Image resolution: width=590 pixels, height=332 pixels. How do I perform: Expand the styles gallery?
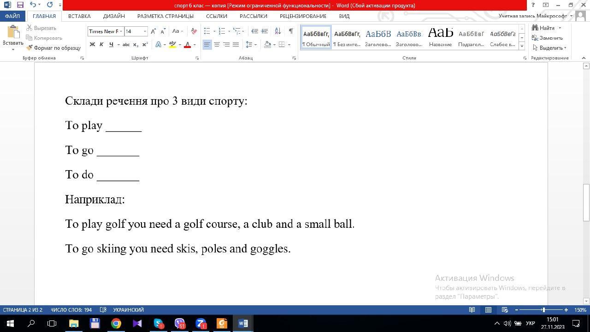[522, 46]
